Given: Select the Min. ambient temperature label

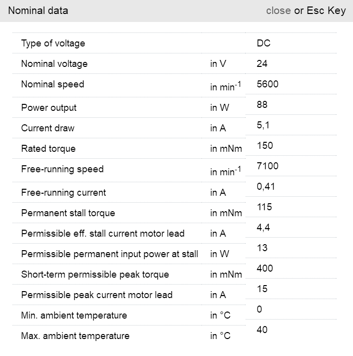Looking at the screenshot, I should point(74,316).
